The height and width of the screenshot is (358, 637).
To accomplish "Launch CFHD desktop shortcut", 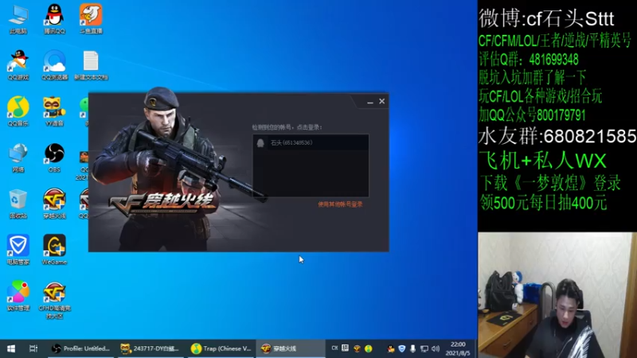I will [54, 301].
